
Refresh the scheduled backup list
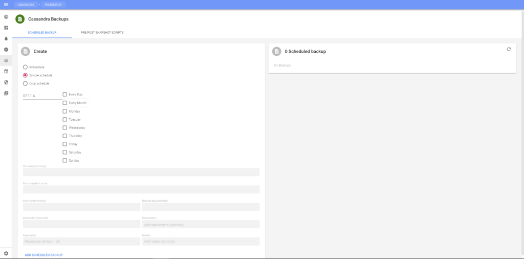point(509,49)
